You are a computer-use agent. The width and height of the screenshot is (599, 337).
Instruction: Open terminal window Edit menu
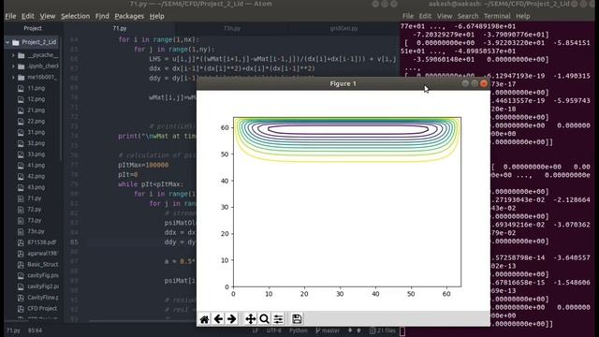tap(425, 16)
